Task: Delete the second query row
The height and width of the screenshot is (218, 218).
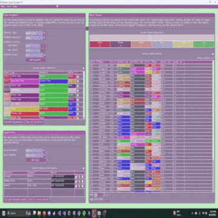Action: tap(82, 181)
